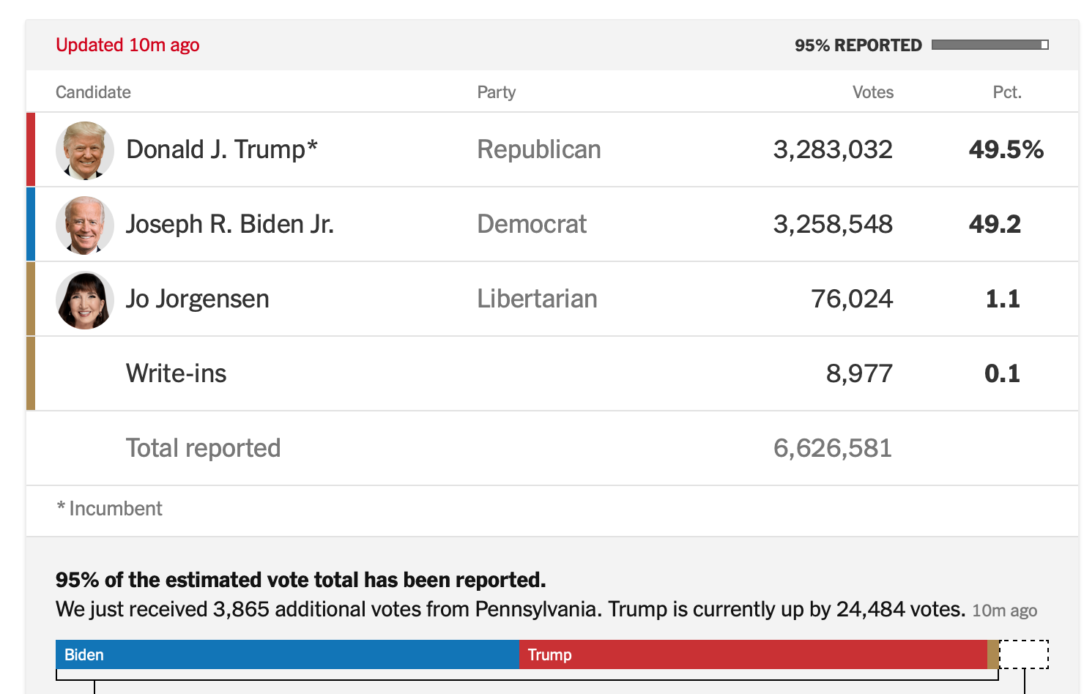Click the red Trump bar segment

(x=754, y=654)
